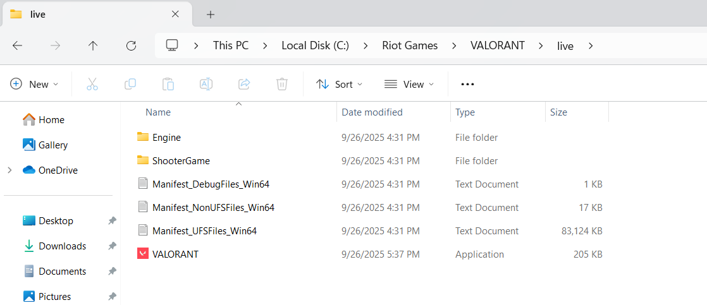Expand the OneDrive tree node

click(9, 170)
